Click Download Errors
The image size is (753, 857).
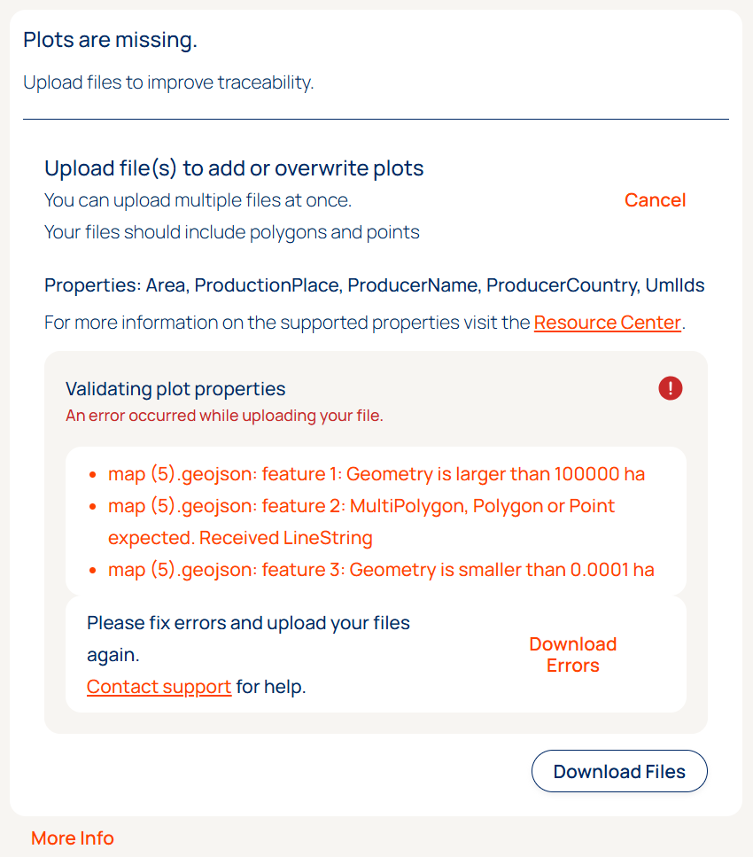point(573,655)
